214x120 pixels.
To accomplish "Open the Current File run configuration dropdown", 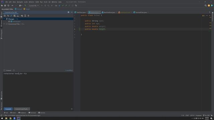I will 33,6.
